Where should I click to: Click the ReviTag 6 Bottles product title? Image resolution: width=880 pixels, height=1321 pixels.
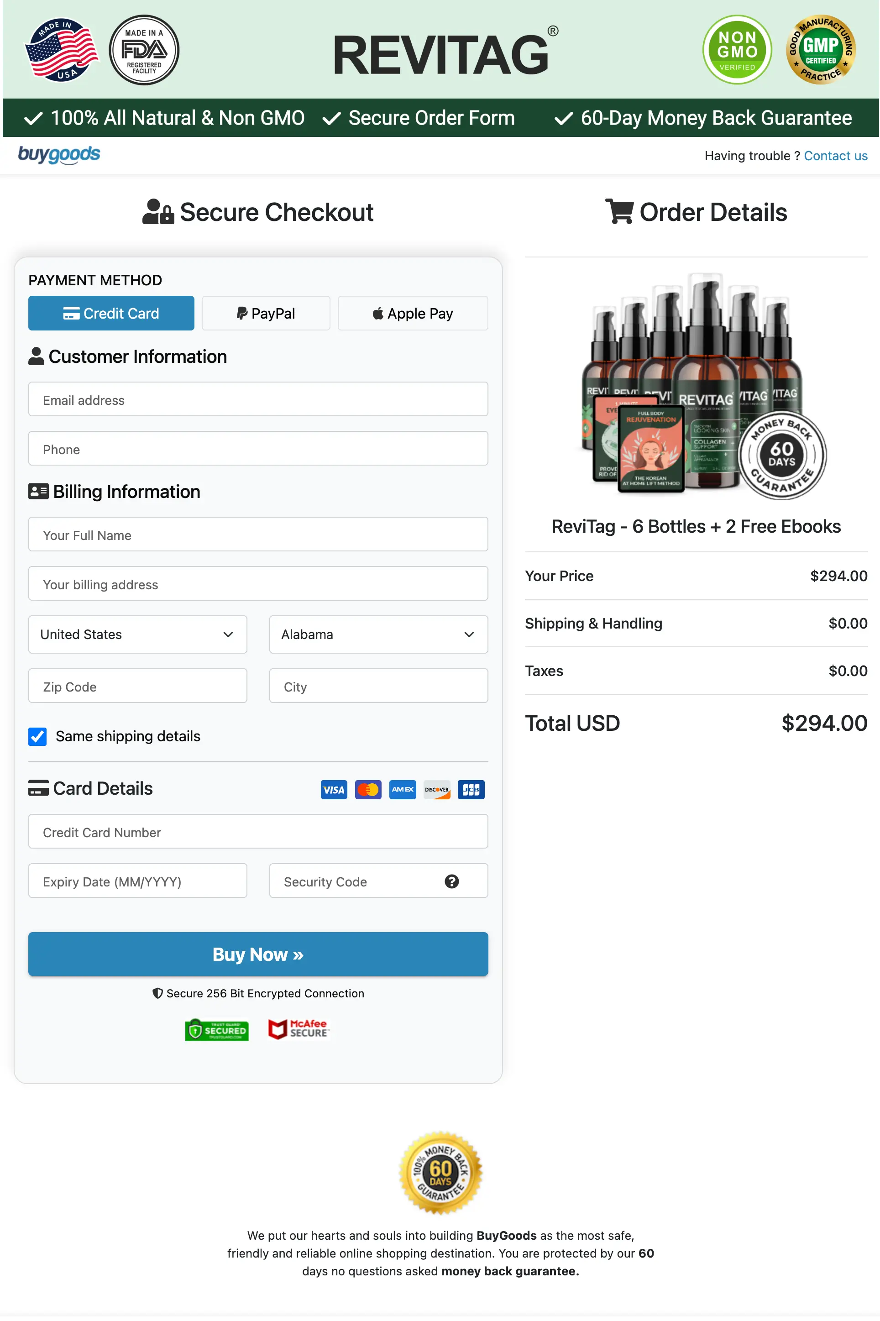tap(696, 526)
